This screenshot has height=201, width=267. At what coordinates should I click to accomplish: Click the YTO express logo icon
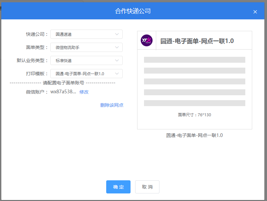pos(146,40)
